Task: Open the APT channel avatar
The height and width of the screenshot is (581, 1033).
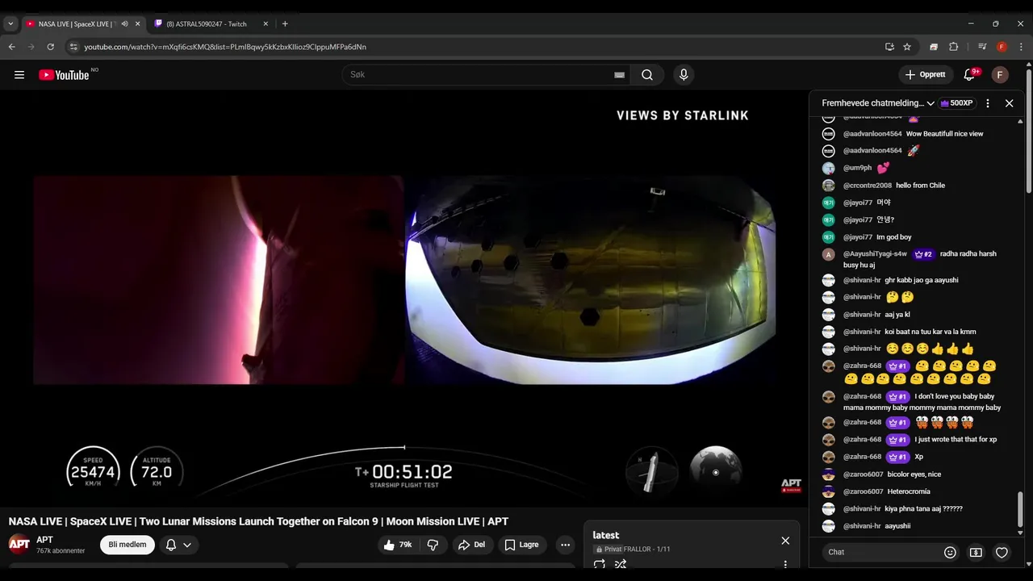Action: pyautogui.click(x=19, y=544)
